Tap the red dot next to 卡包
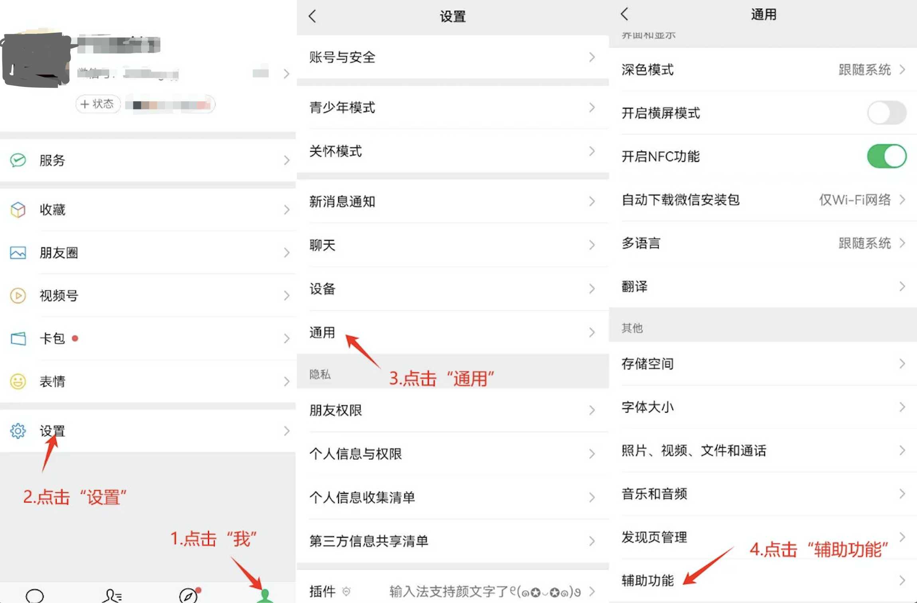The width and height of the screenshot is (917, 603). pyautogui.click(x=75, y=338)
